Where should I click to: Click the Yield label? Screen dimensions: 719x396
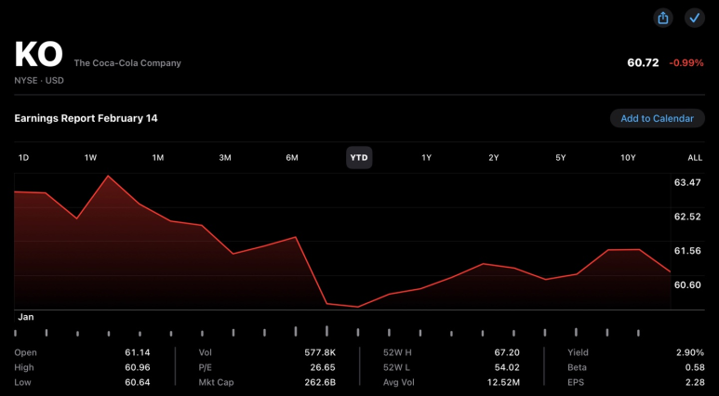click(x=578, y=352)
